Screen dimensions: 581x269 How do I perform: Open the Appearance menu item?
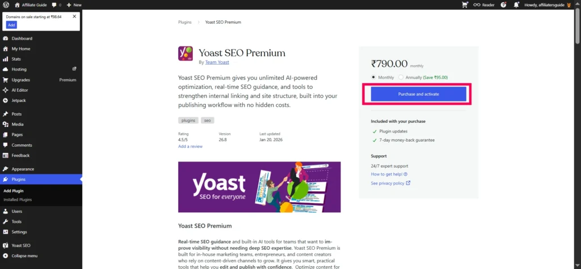(x=23, y=169)
